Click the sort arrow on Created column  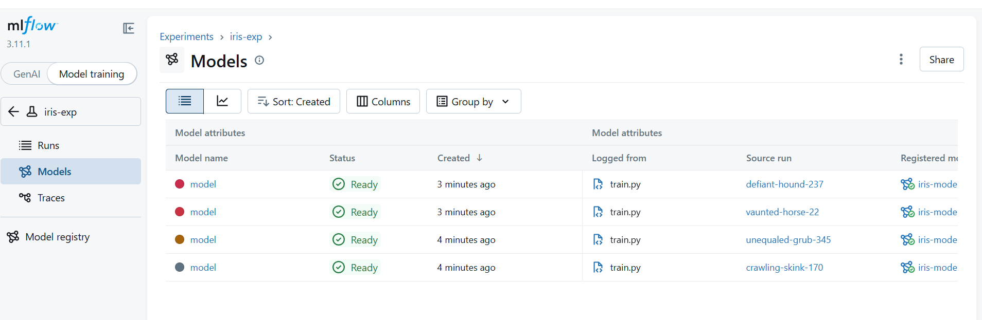tap(479, 158)
